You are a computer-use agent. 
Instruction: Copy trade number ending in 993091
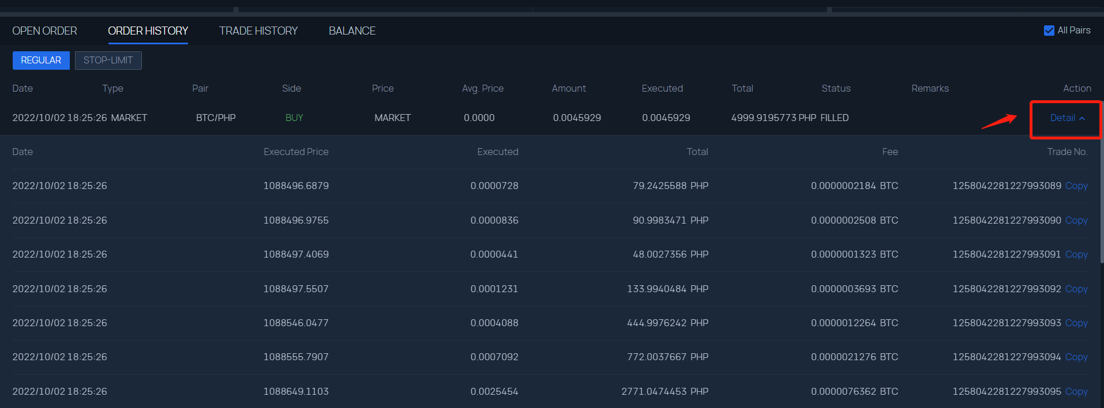tap(1076, 254)
